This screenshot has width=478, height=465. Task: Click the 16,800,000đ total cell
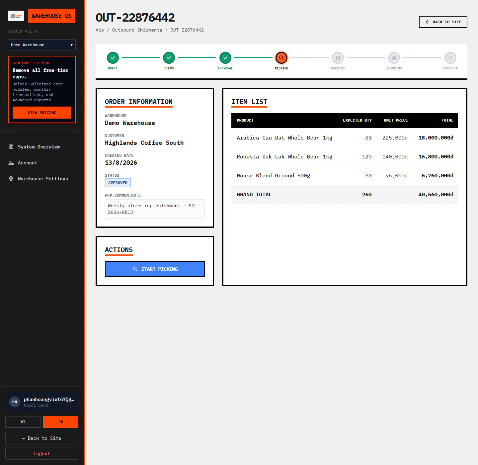point(436,157)
